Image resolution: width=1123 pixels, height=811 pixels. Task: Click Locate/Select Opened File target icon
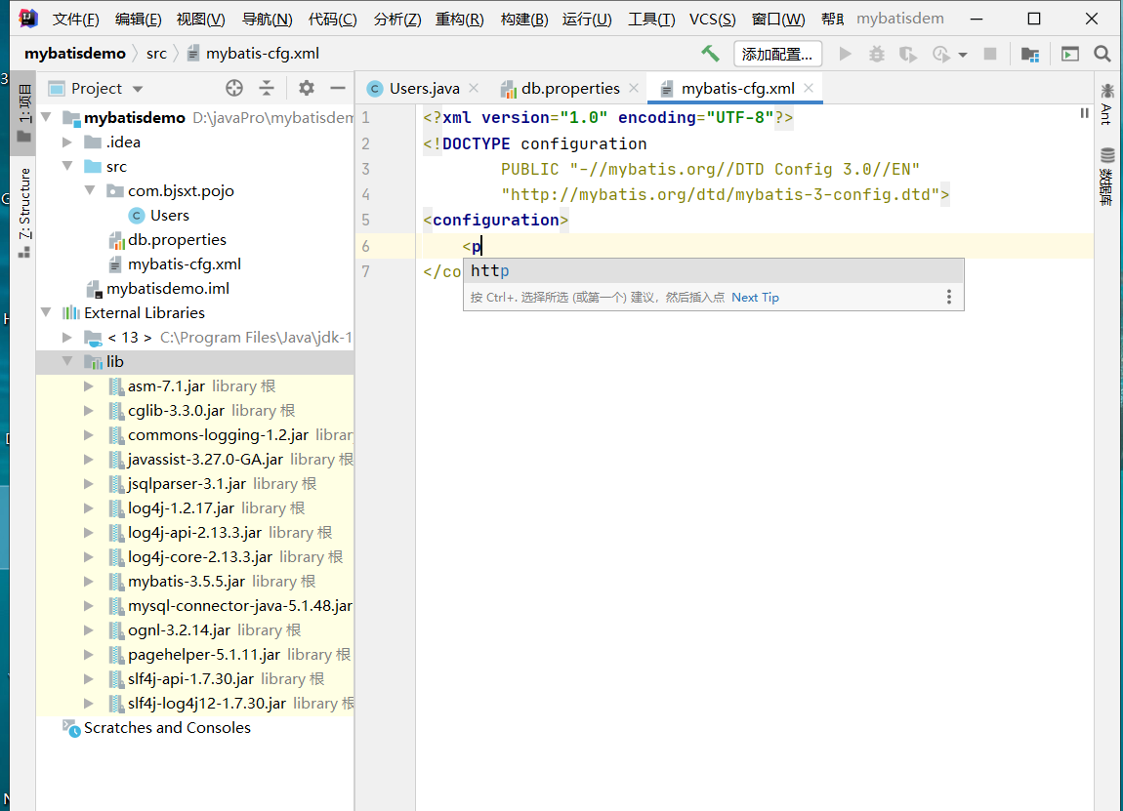tap(234, 88)
